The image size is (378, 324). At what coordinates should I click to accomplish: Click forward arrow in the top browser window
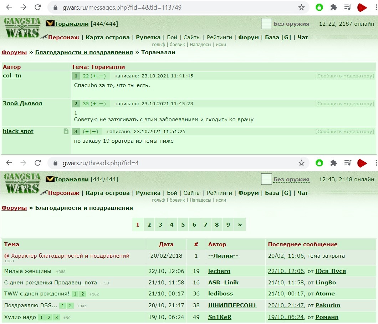[24, 7]
